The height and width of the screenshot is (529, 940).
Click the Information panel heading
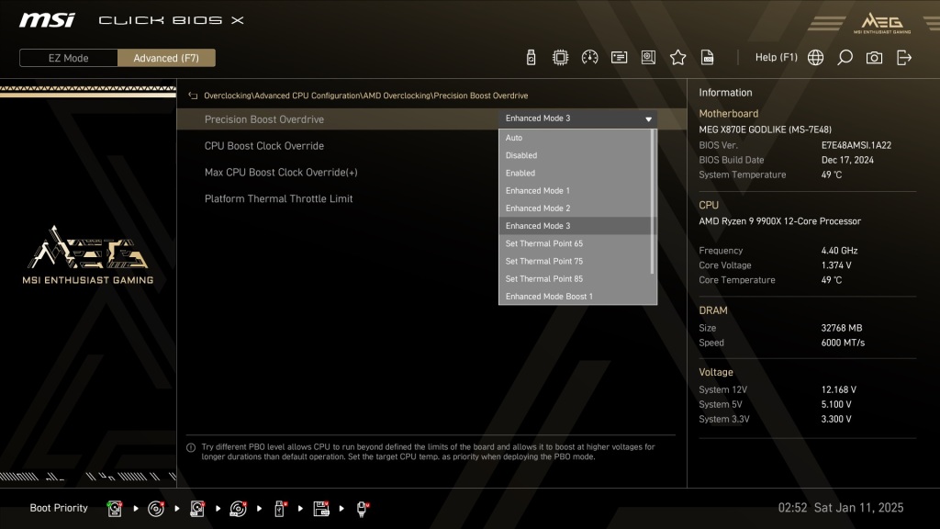tap(725, 93)
